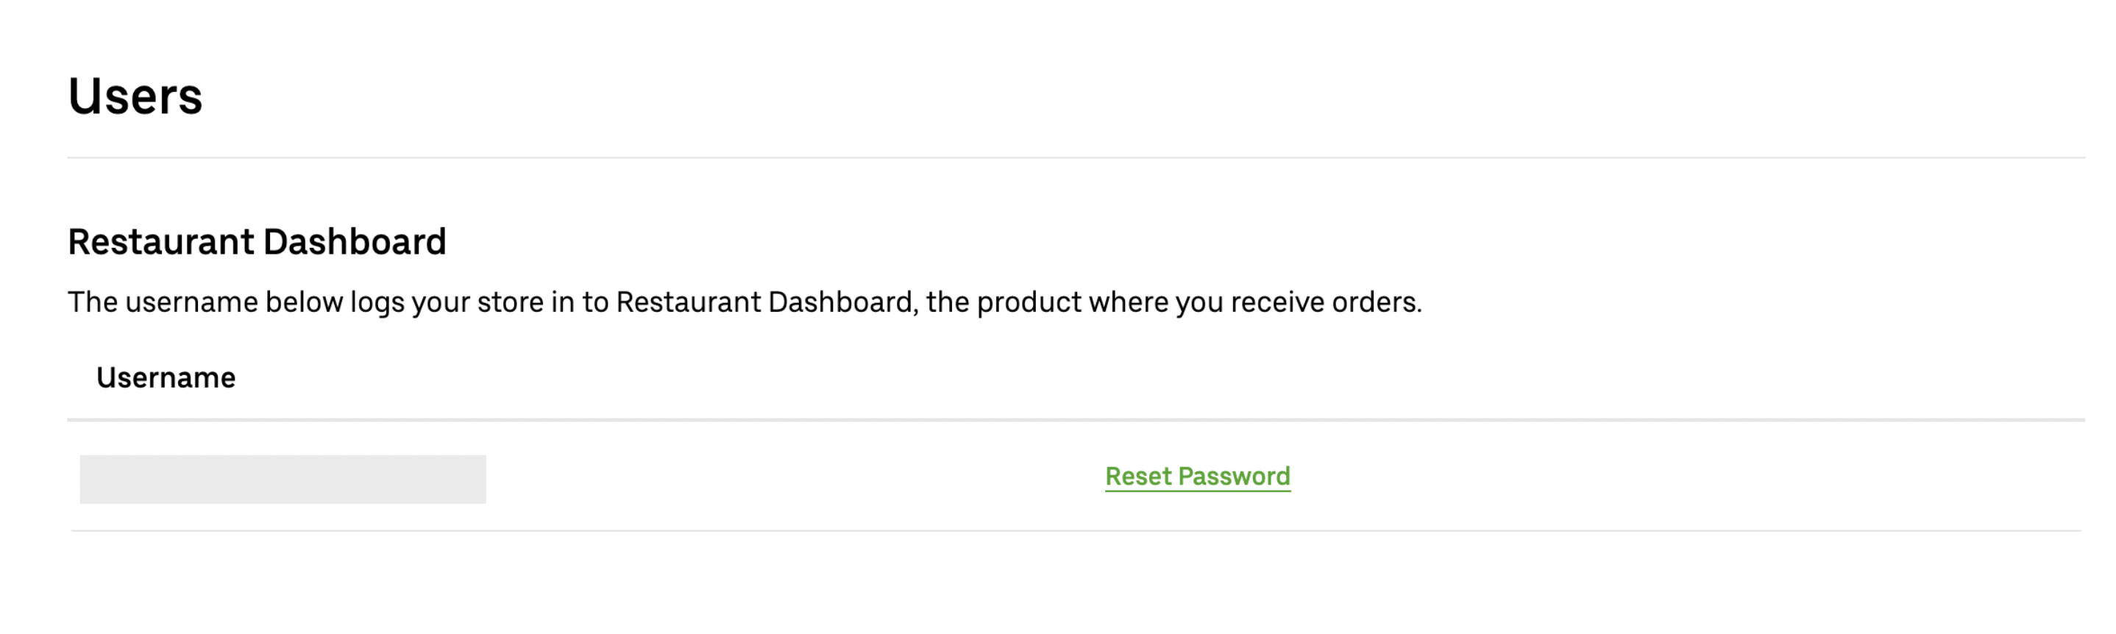Click the divider line beneath Users title

[1068, 157]
